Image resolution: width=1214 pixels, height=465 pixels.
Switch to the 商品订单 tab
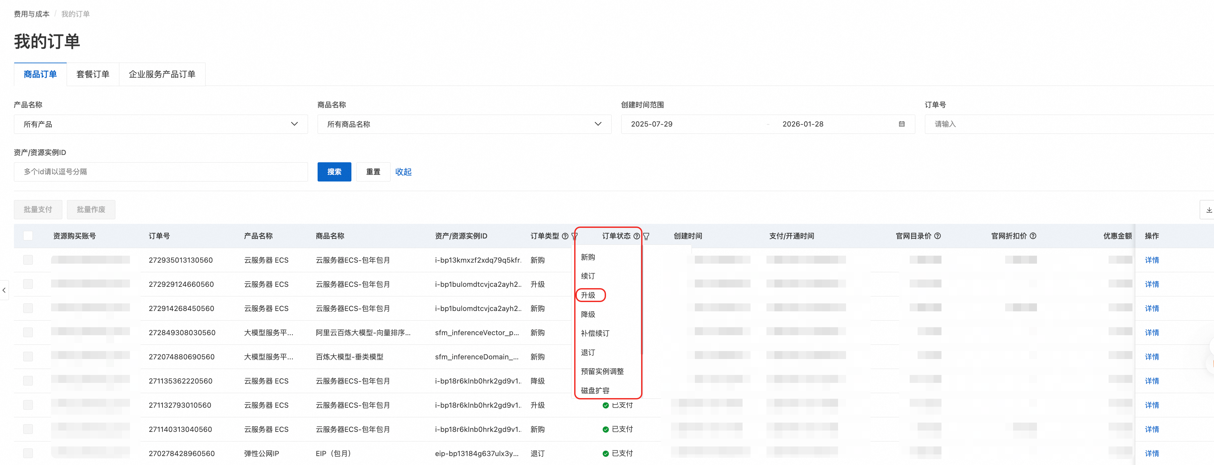coord(40,75)
